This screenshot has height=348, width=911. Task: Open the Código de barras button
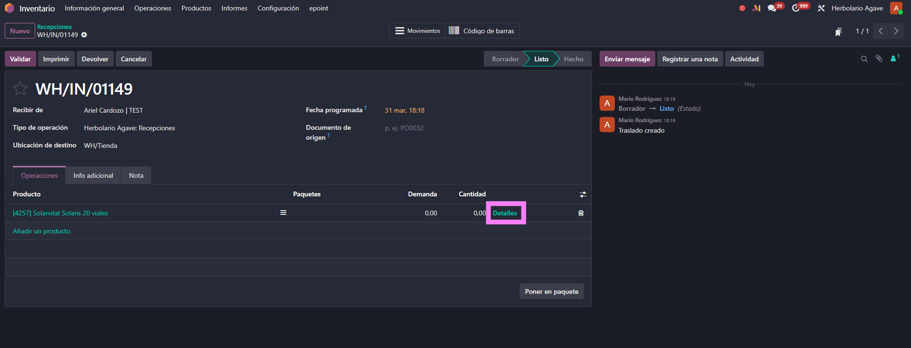482,31
